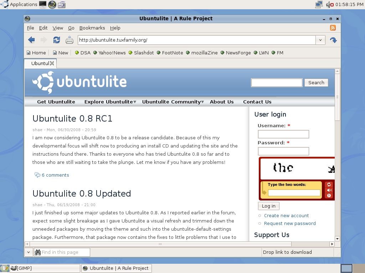Open the Edit menu
This screenshot has width=365, height=273.
click(x=43, y=28)
